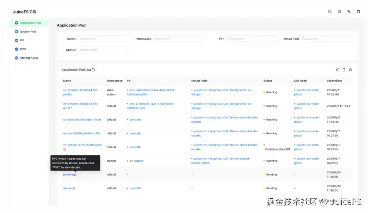Open the Status select dropdown
Image resolution: width=368 pixels, height=213 pixels.
pyautogui.click(x=104, y=50)
